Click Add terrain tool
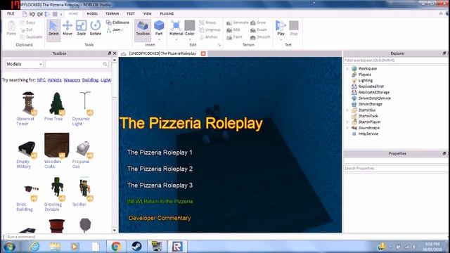Screen dimensions: 450x253 (x=233, y=30)
